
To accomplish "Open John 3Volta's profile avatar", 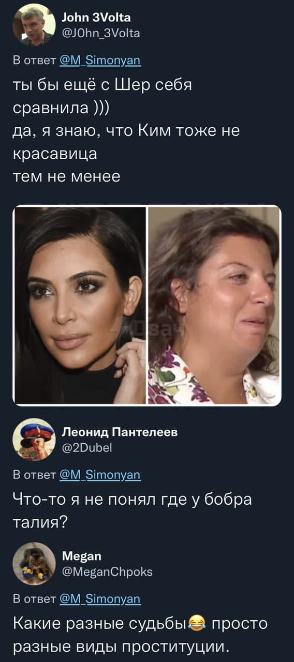I will point(34,24).
